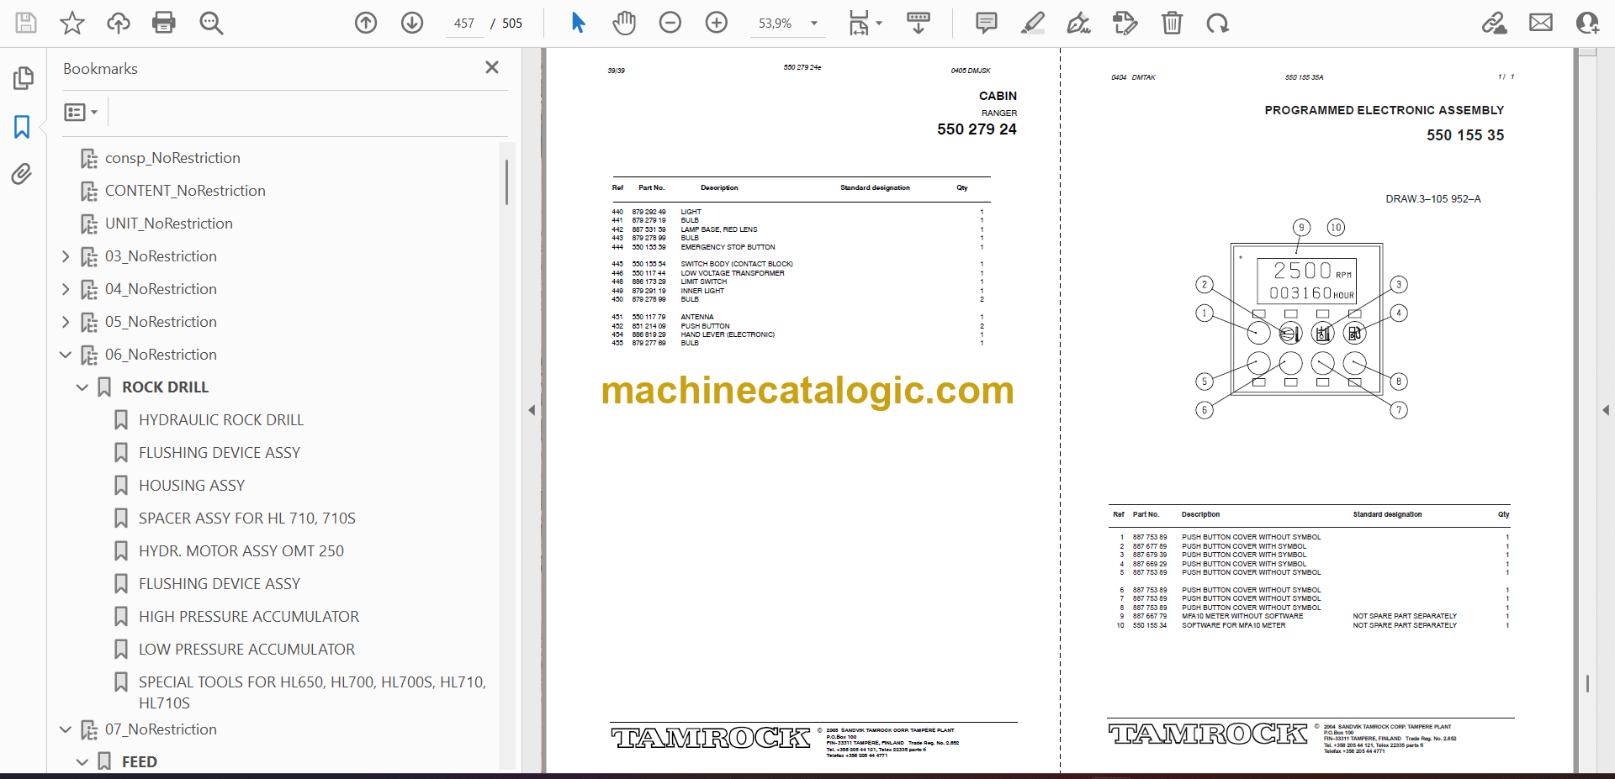
Task: Select the arrow selection tool
Action: pos(578,23)
